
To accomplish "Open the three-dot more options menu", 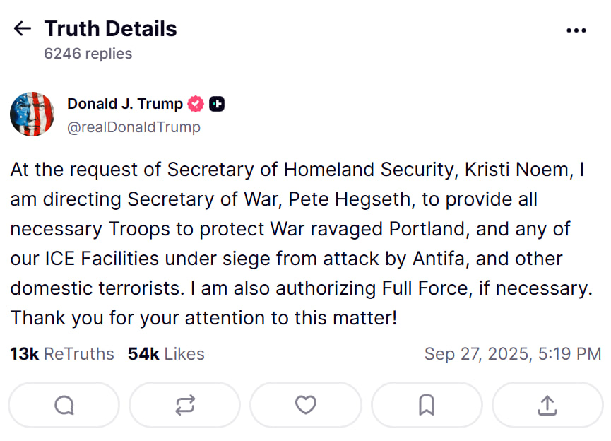I will tap(576, 30).
